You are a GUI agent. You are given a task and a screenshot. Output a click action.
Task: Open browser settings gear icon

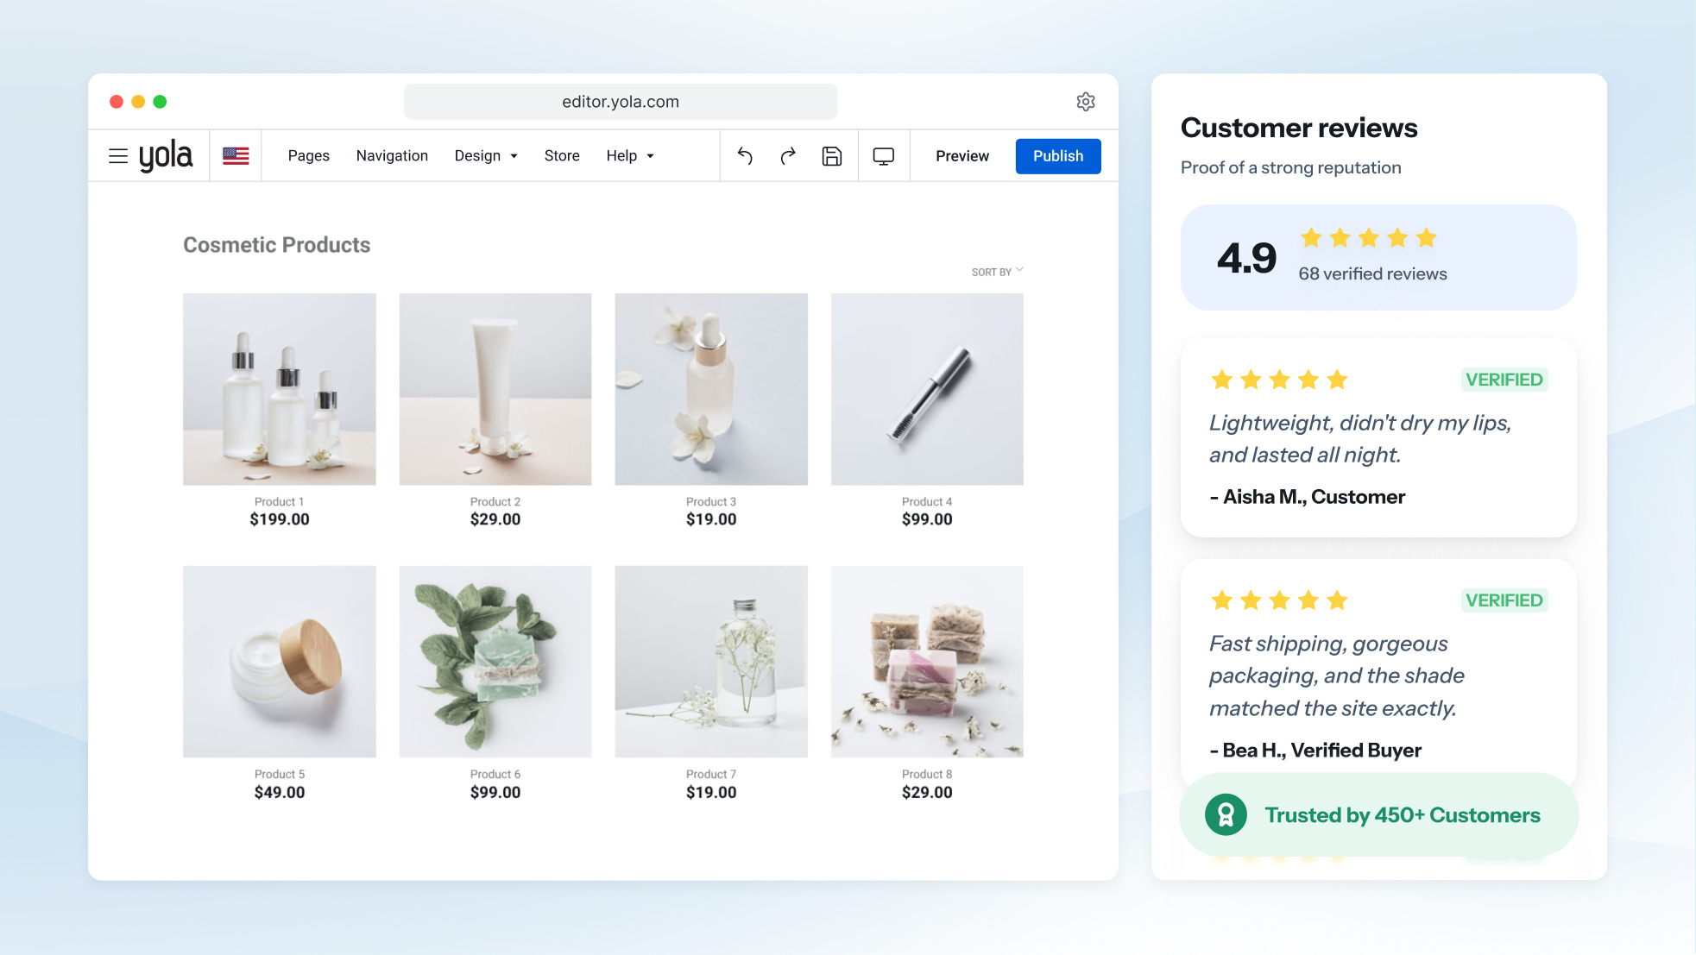point(1086,102)
